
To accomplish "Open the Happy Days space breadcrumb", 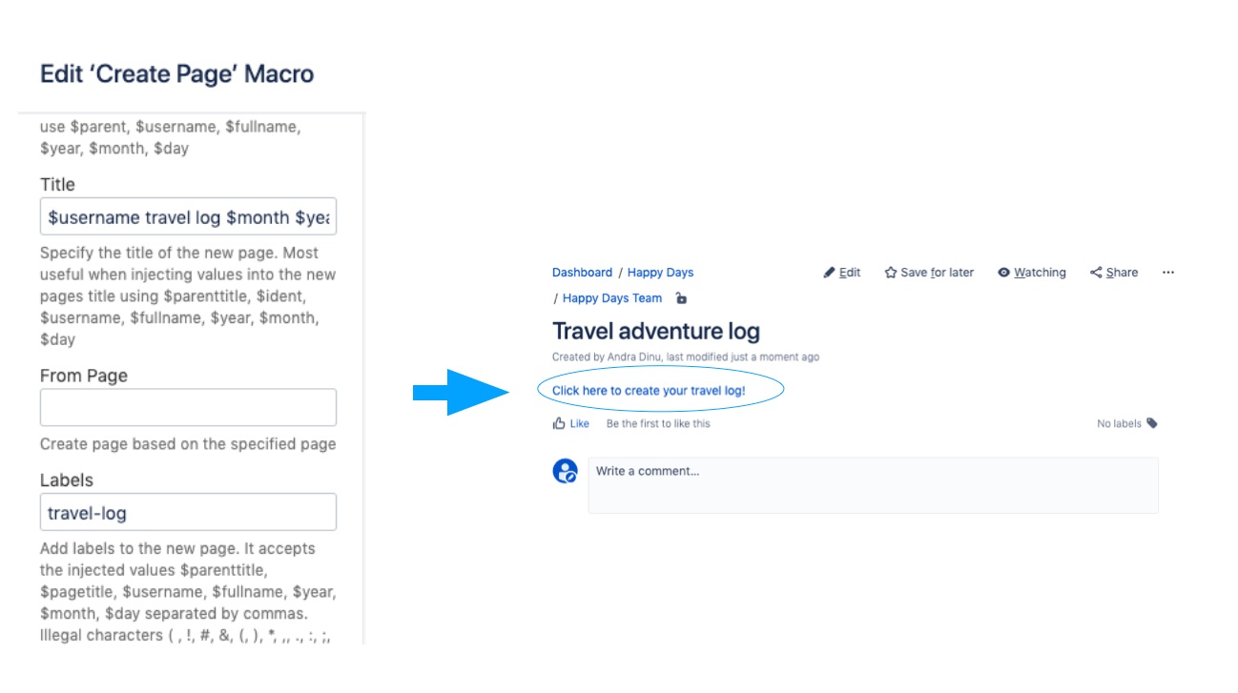I will [x=660, y=272].
